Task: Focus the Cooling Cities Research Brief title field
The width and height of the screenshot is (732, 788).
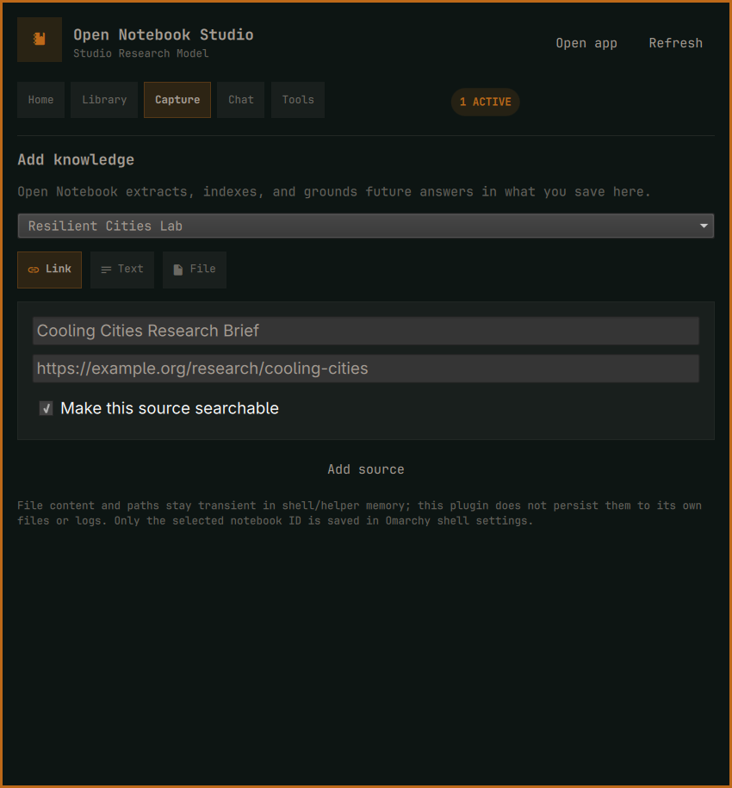Action: tap(366, 331)
